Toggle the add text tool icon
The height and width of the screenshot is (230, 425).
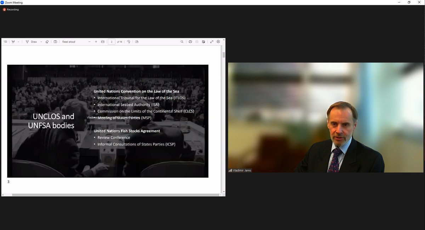tap(55, 42)
